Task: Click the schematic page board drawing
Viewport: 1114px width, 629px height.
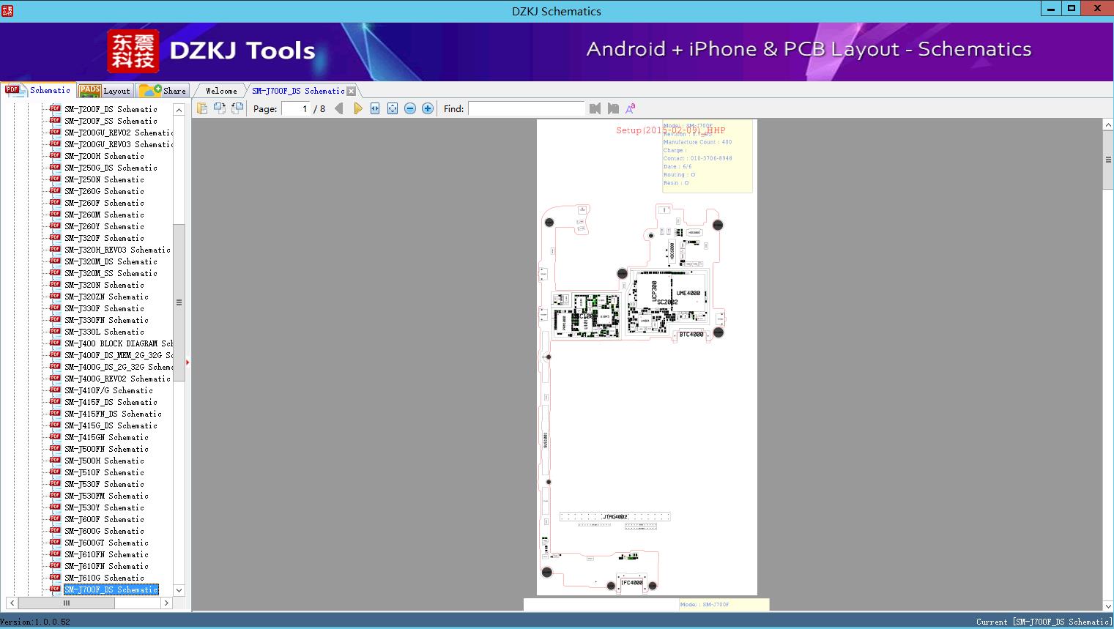Action: coord(647,357)
